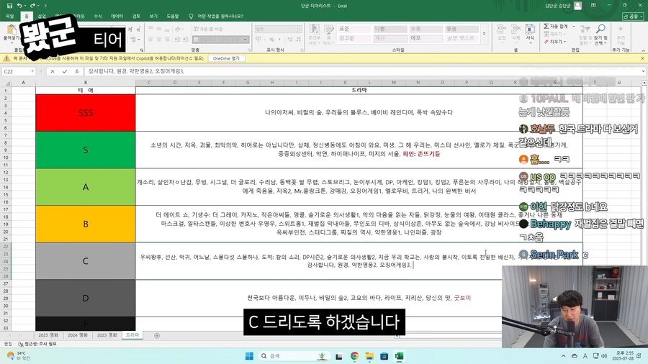Select the B orange tier cell
Image resolution: width=648 pixels, height=364 pixels.
click(x=86, y=224)
